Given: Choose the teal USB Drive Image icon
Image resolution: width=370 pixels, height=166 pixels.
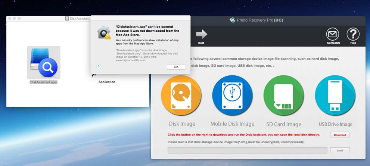Looking at the screenshot, I should coord(335,95).
